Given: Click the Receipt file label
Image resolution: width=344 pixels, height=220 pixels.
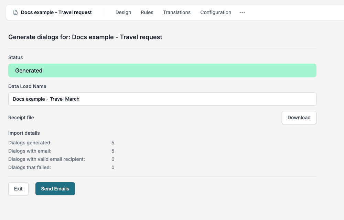Looking at the screenshot, I should click(21, 118).
